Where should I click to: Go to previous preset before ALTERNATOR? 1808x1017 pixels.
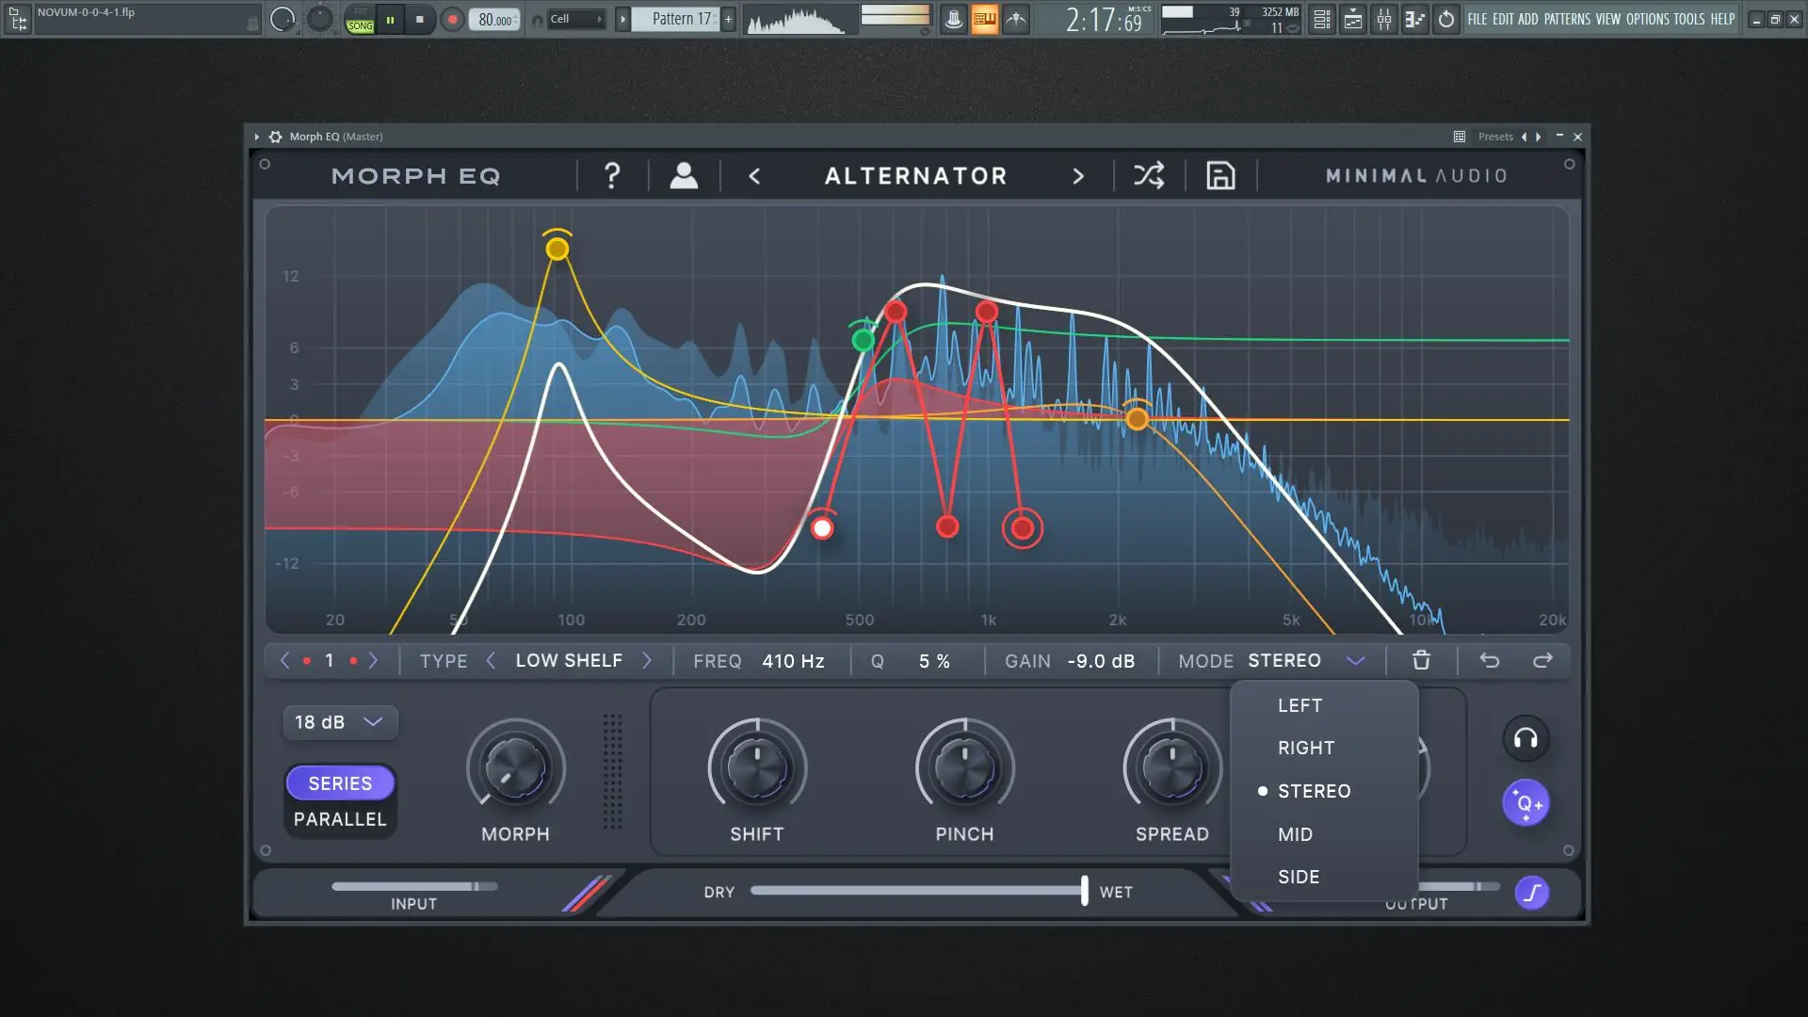pos(754,176)
